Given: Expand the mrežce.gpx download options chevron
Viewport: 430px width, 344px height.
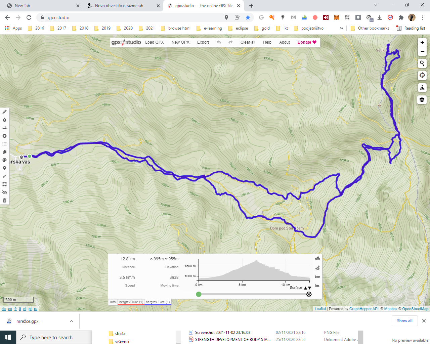Looking at the screenshot, I should 72,321.
